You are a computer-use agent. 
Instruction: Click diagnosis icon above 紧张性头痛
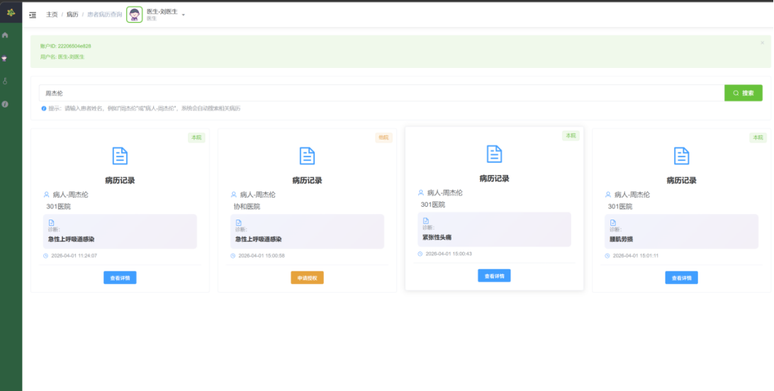click(x=426, y=221)
